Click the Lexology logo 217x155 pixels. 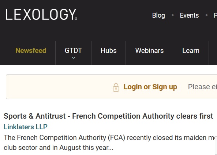tap(41, 14)
